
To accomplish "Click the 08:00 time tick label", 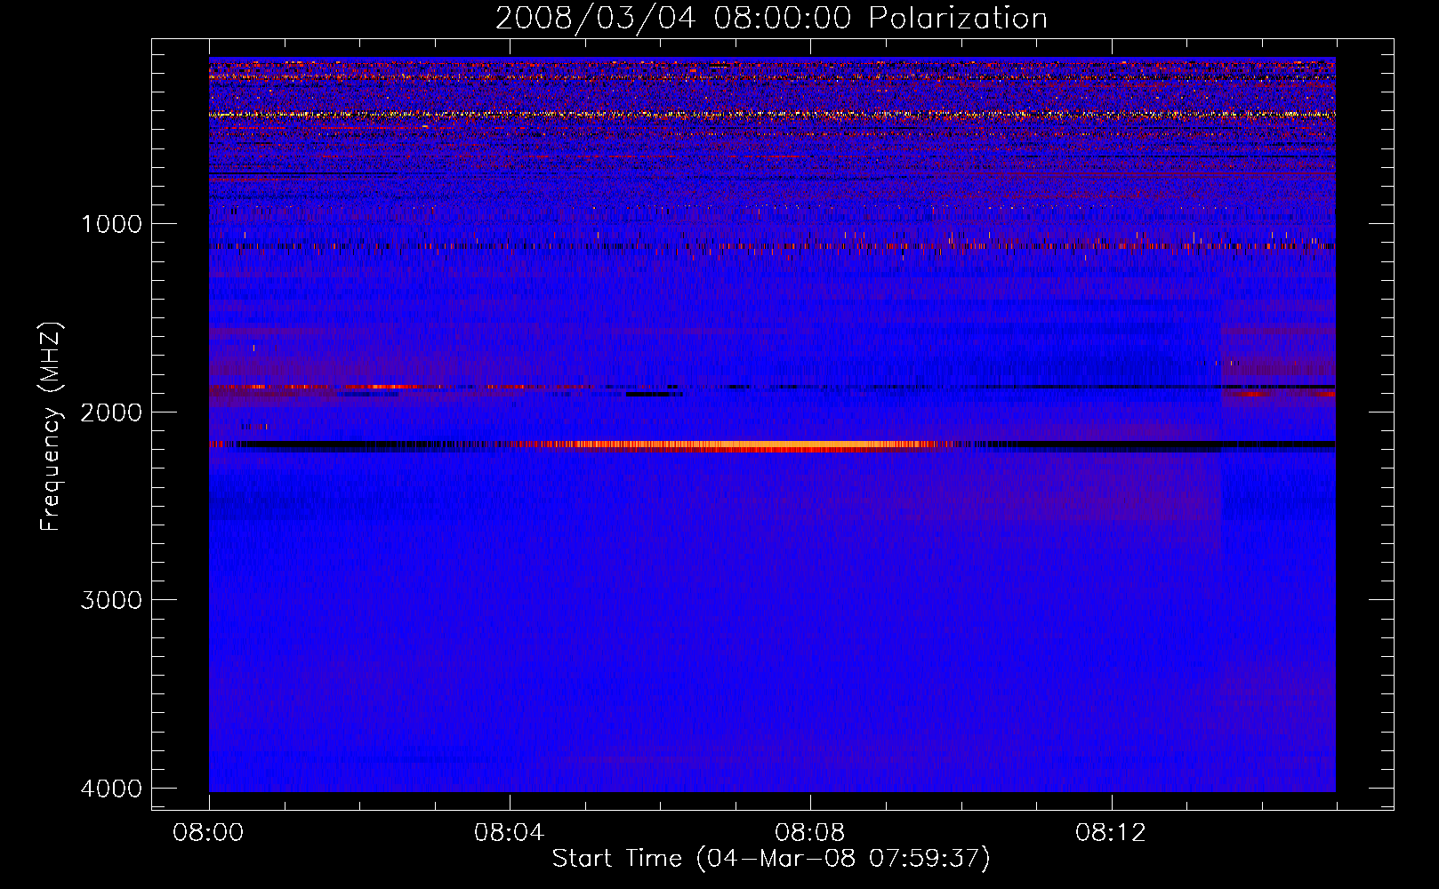I will (x=209, y=833).
